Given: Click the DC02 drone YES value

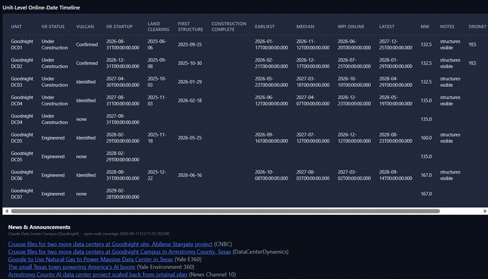Looking at the screenshot, I should pyautogui.click(x=473, y=63).
